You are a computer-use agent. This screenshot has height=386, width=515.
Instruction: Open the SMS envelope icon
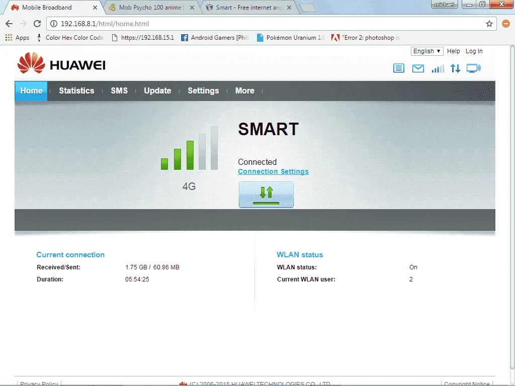pos(418,68)
